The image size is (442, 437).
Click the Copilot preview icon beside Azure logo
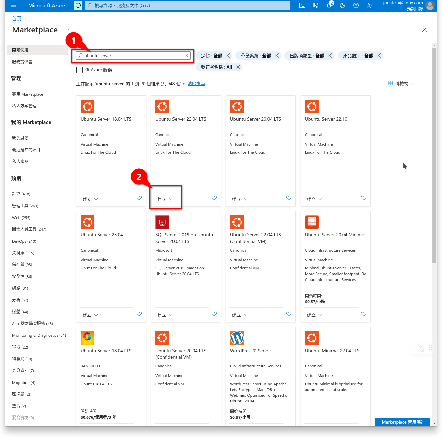coord(78,5)
